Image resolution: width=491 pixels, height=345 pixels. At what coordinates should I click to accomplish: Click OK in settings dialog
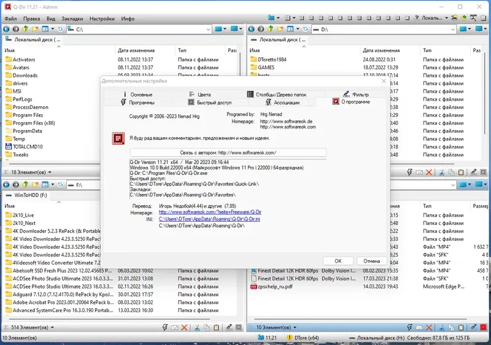(x=338, y=261)
